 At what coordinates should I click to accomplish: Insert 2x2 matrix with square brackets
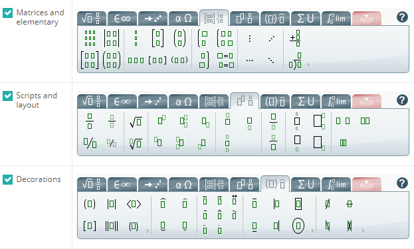coord(90,60)
